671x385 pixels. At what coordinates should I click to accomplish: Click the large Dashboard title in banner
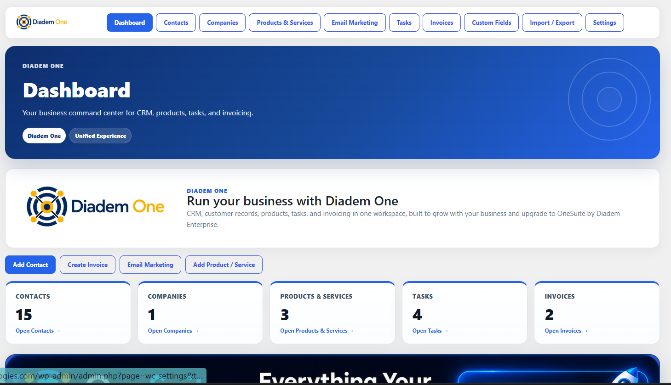point(77,91)
